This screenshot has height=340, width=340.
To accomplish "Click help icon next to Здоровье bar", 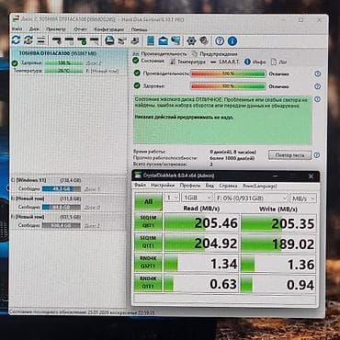I will coord(318,86).
